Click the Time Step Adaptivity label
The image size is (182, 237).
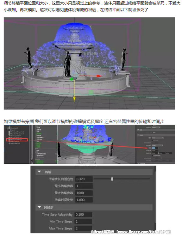pos(57,215)
